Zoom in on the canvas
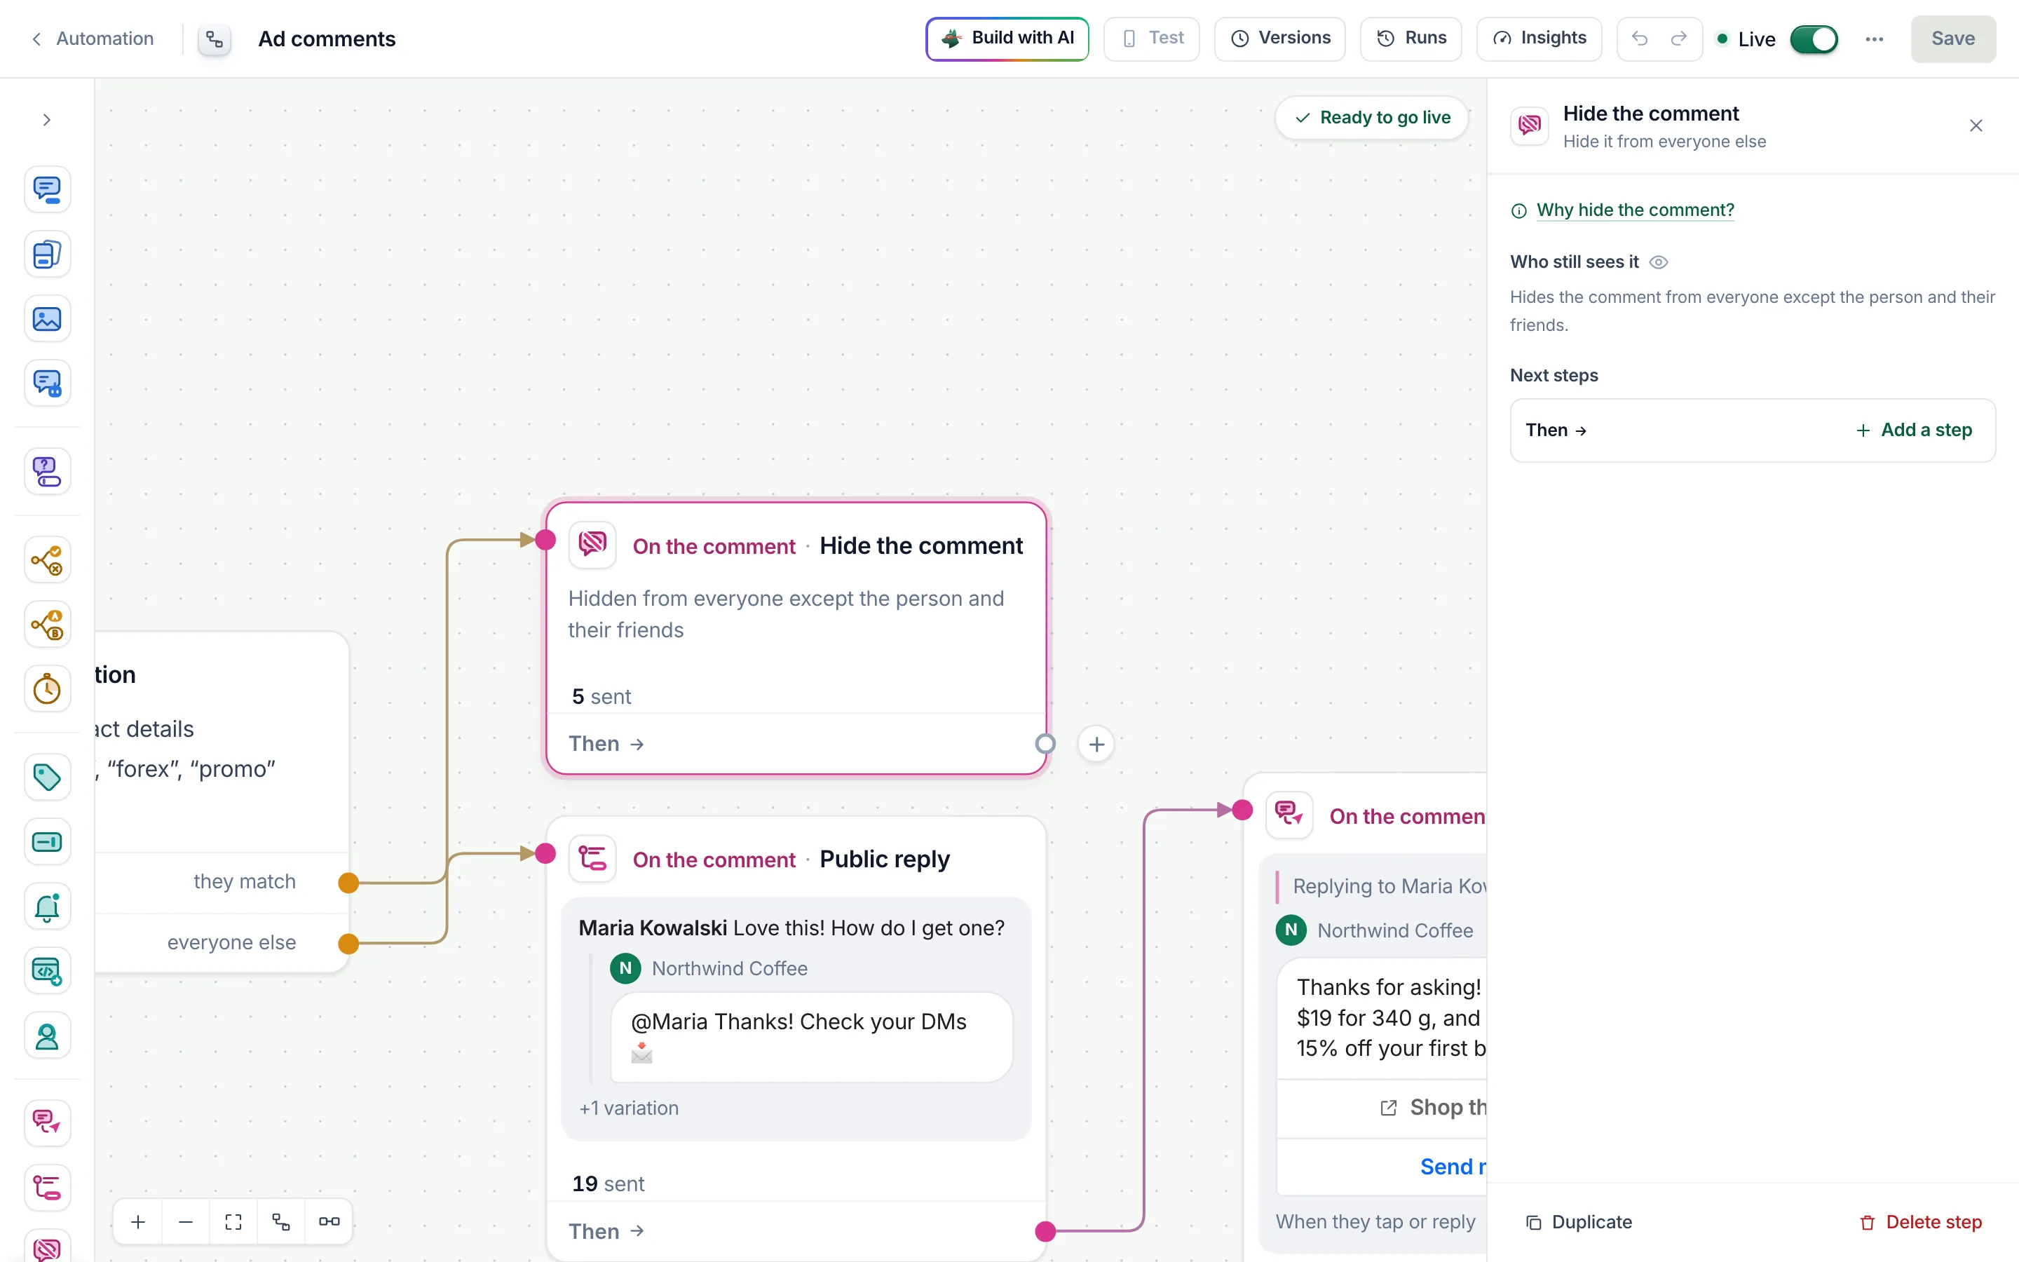Image resolution: width=2019 pixels, height=1262 pixels. click(139, 1222)
